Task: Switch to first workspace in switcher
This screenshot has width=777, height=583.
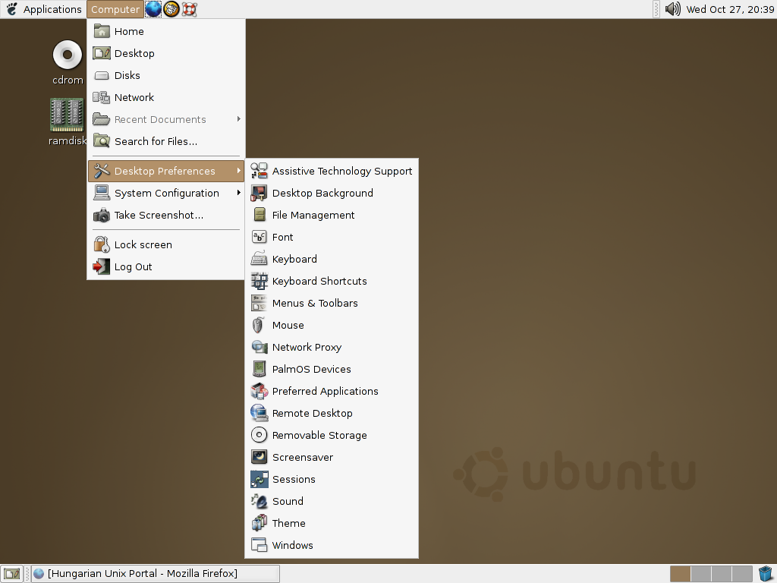Action: (x=680, y=574)
